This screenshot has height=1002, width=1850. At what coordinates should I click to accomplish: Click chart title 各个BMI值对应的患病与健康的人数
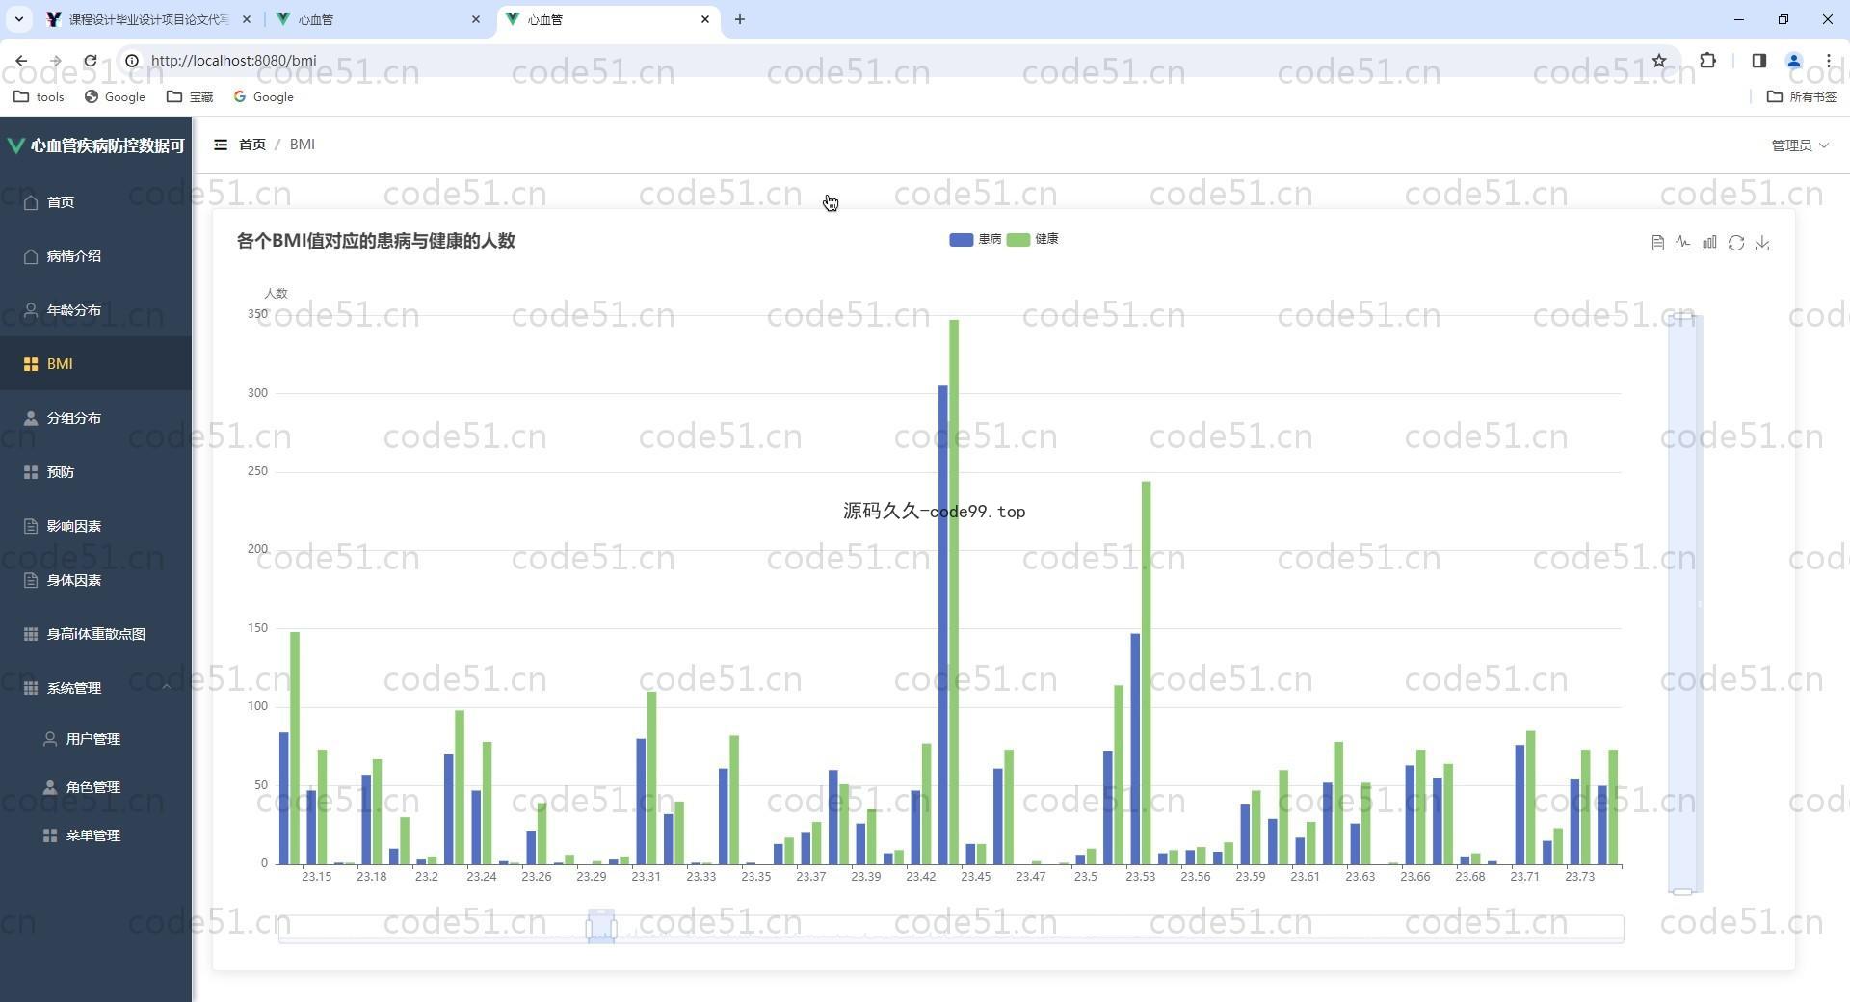(376, 241)
